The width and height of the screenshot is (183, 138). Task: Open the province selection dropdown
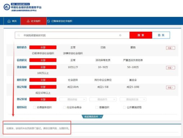73,100
